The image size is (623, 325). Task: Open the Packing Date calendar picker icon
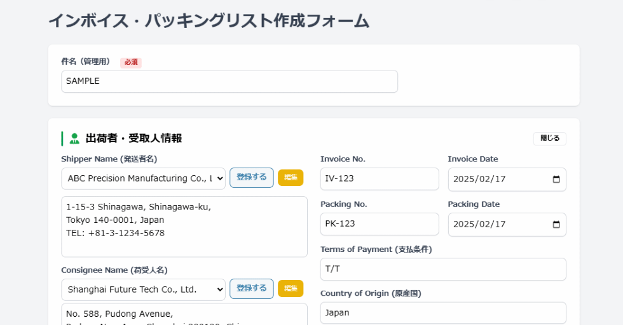556,224
